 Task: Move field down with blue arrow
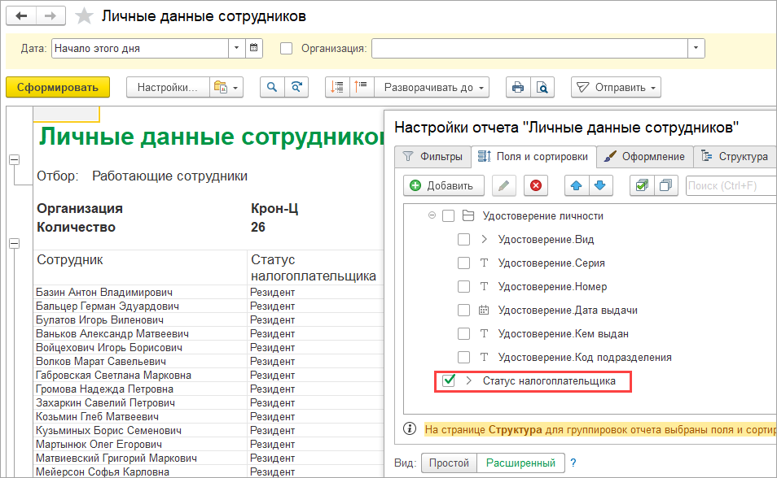(x=600, y=185)
